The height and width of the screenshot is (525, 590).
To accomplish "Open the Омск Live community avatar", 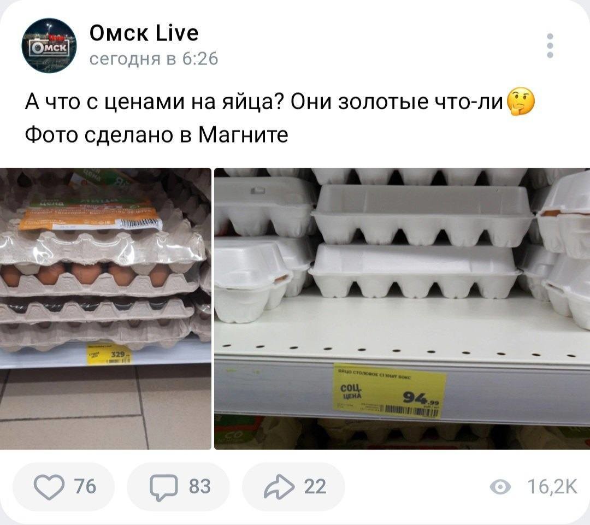I will pyautogui.click(x=49, y=45).
